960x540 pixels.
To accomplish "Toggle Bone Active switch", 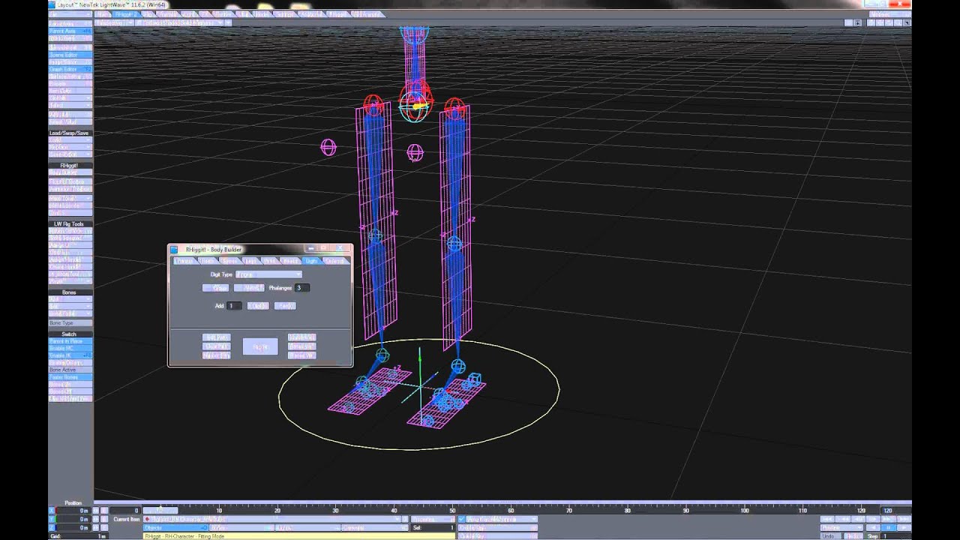I will (x=70, y=370).
